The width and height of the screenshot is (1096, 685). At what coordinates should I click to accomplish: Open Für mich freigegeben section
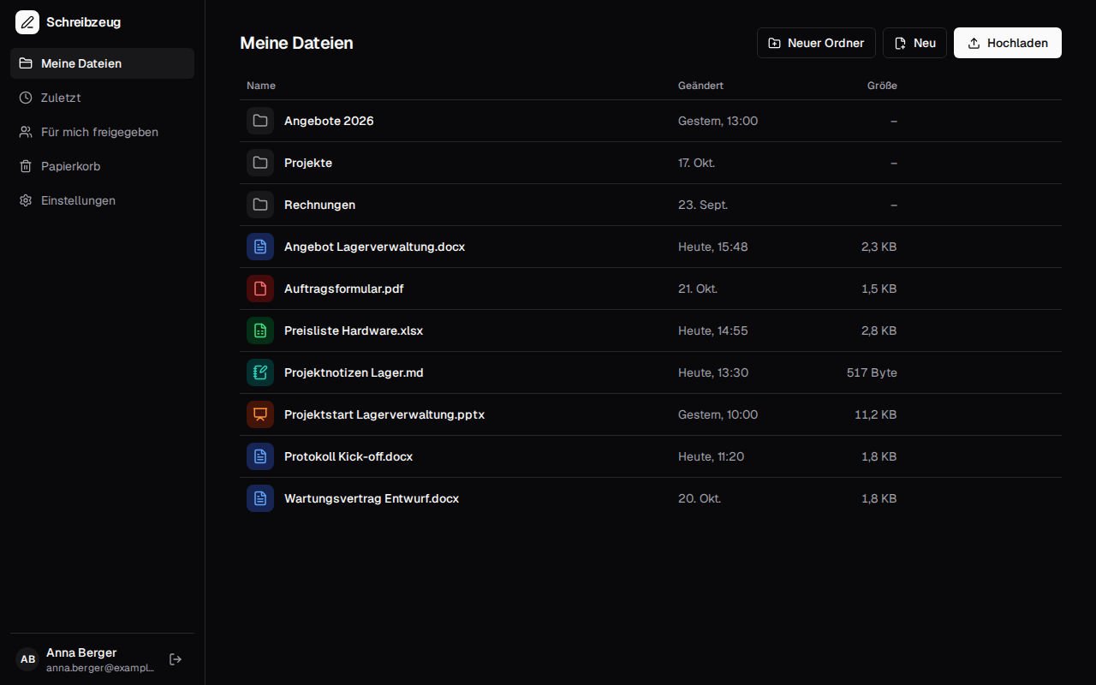point(102,132)
